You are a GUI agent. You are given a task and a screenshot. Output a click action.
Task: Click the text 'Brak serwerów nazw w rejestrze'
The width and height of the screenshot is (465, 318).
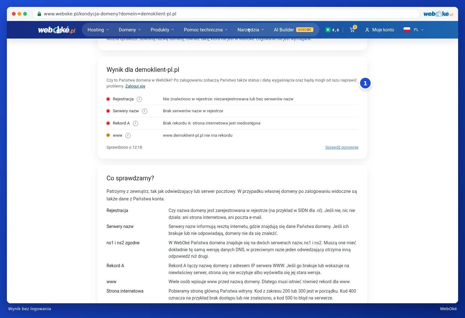coord(193,111)
